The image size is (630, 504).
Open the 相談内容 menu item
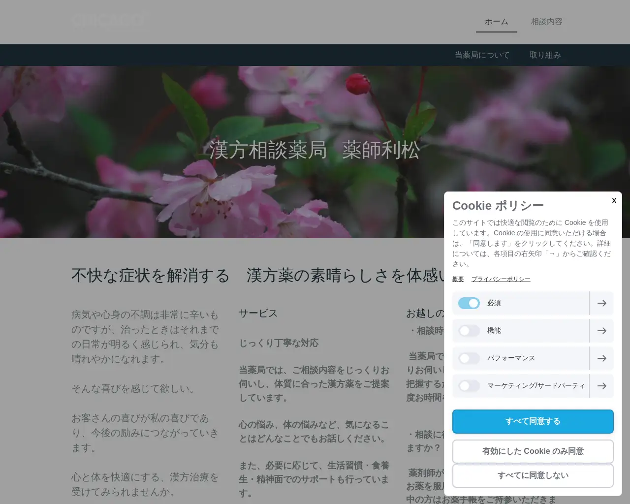click(546, 22)
